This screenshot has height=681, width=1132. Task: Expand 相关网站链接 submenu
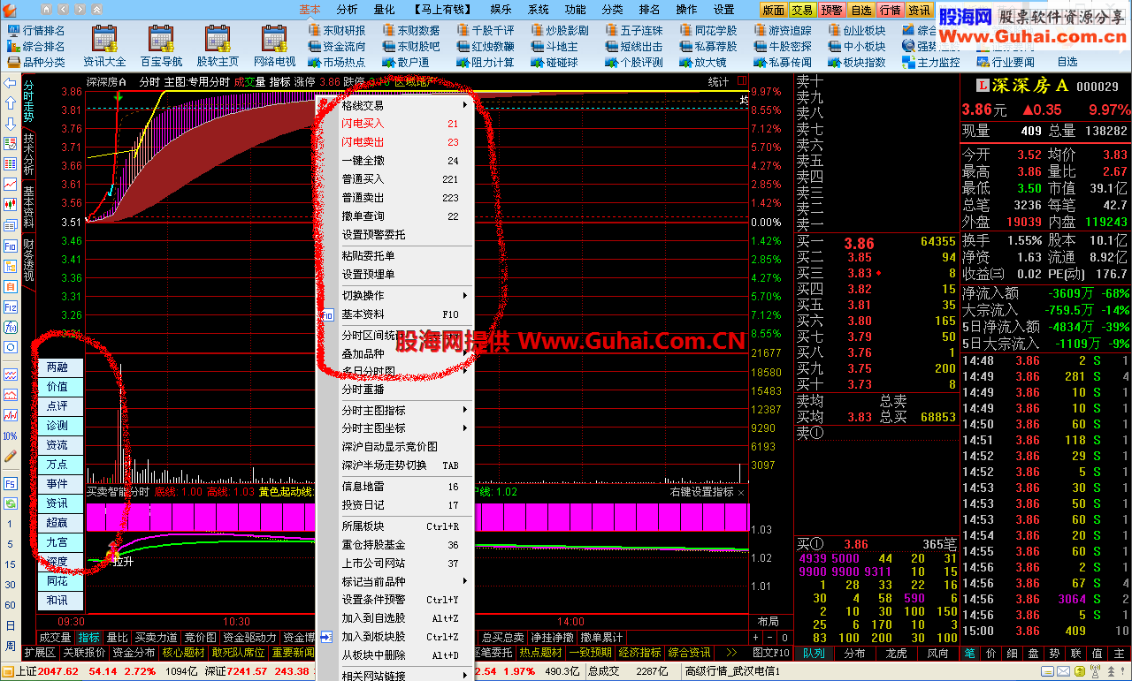(x=404, y=676)
